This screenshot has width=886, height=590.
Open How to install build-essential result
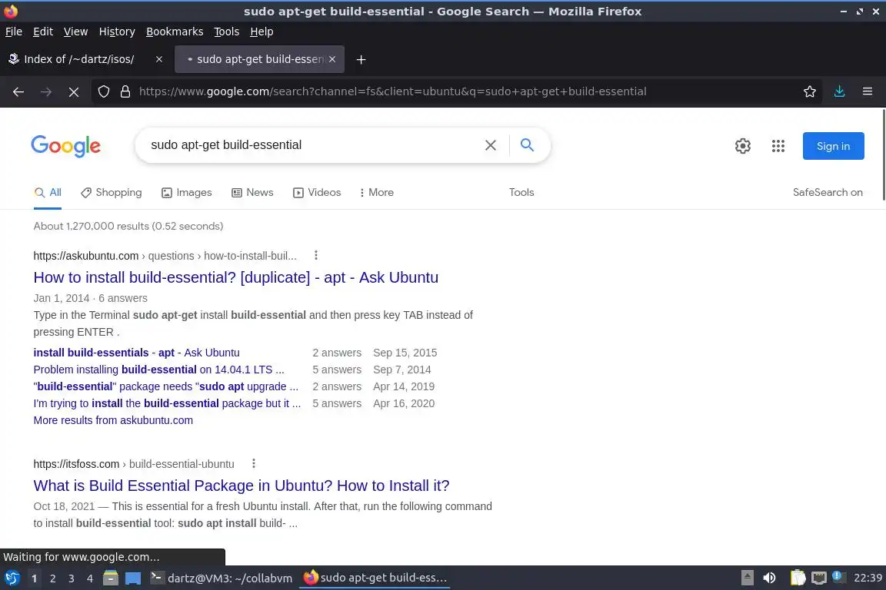click(x=235, y=277)
